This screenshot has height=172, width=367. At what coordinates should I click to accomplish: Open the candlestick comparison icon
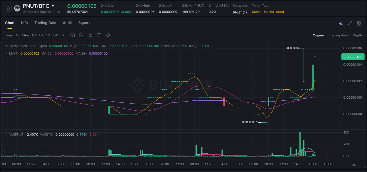coord(90,35)
